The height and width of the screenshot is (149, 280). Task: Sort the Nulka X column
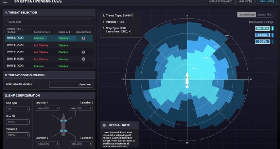tap(70, 32)
